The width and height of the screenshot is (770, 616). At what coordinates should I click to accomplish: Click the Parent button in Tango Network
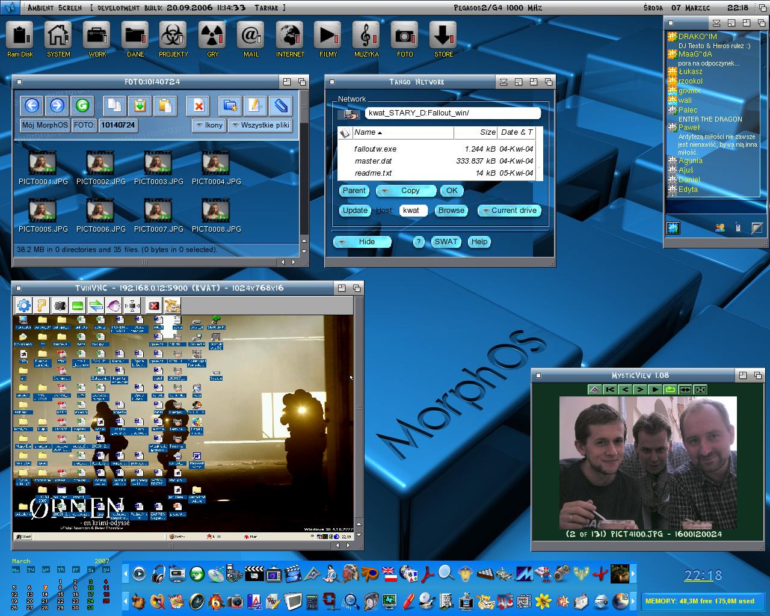pyautogui.click(x=354, y=191)
